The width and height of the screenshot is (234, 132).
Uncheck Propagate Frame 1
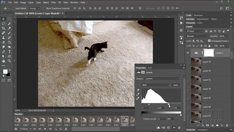209,41
